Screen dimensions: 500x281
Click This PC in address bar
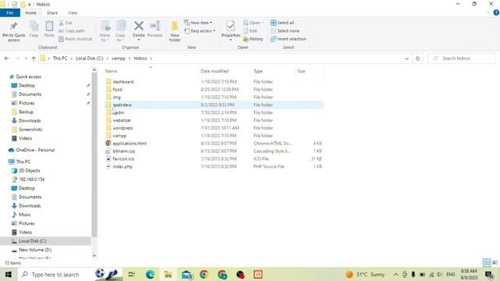pos(60,59)
